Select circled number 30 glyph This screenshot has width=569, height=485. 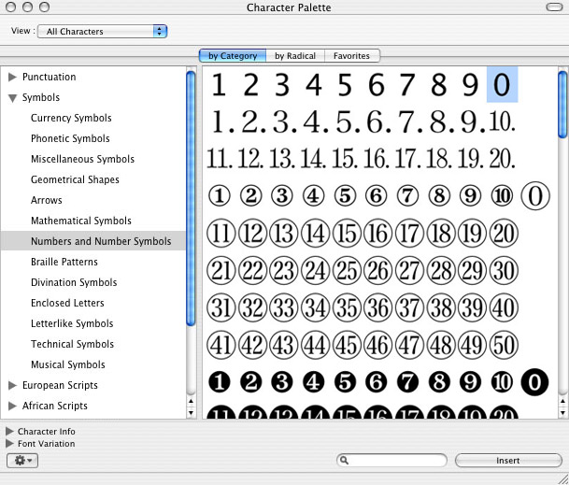504,271
